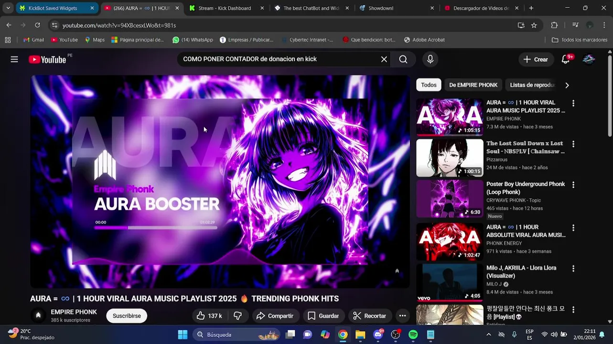Select the Listas de reproducción chip
The width and height of the screenshot is (613, 344).
pos(532,85)
